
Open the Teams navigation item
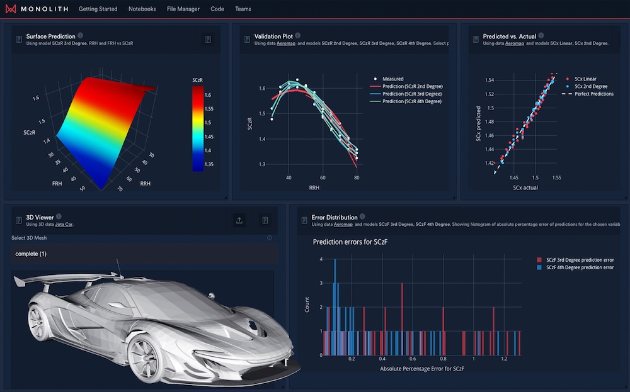pos(243,9)
